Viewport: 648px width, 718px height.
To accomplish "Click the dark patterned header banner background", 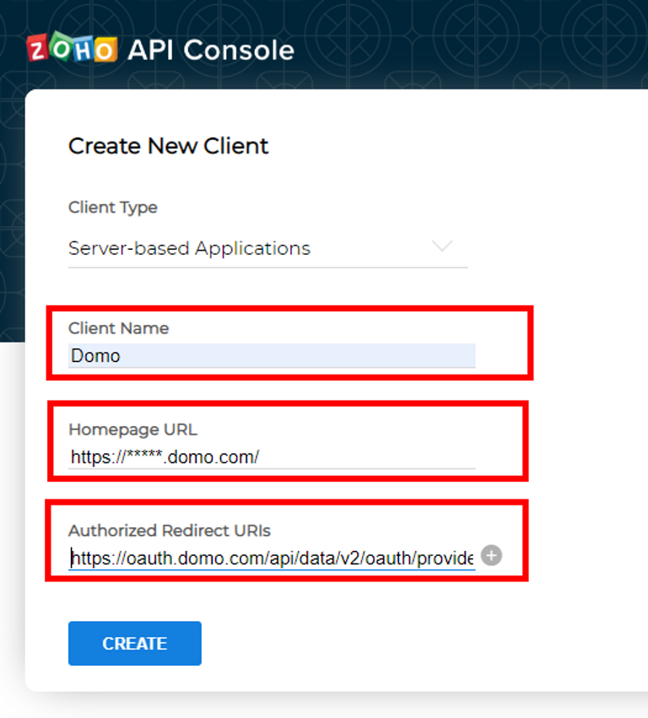I will [x=458, y=44].
